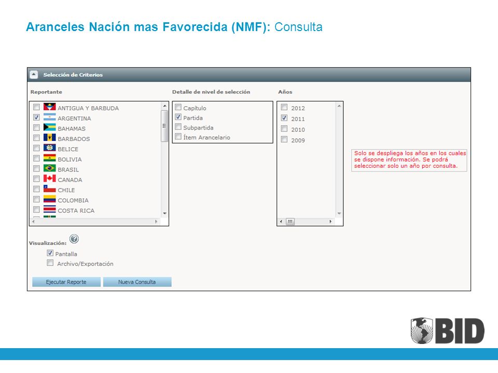The width and height of the screenshot is (498, 373).
Task: Check the year 2010 checkbox
Action: click(284, 129)
